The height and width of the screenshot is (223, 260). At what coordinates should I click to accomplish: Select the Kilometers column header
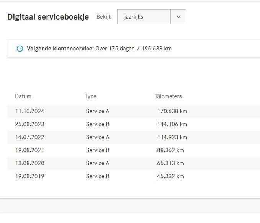(x=168, y=96)
